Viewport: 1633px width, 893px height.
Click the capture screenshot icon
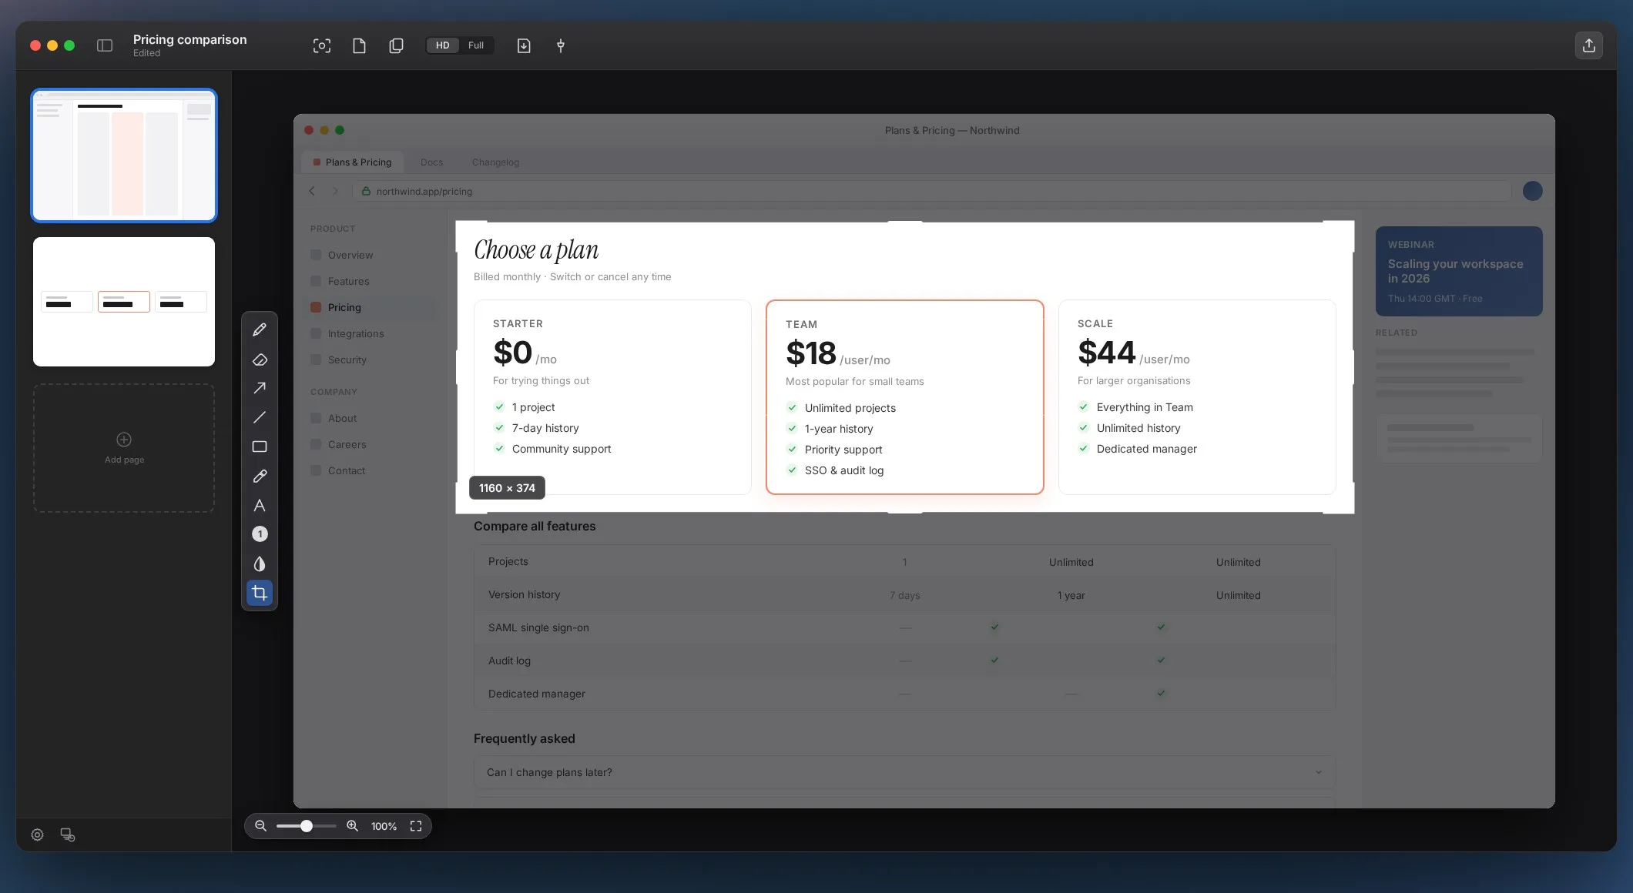point(322,45)
